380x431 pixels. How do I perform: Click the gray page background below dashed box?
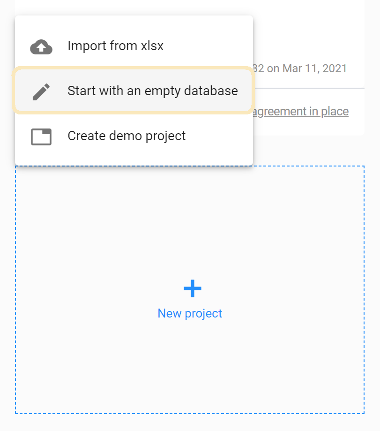(190, 423)
